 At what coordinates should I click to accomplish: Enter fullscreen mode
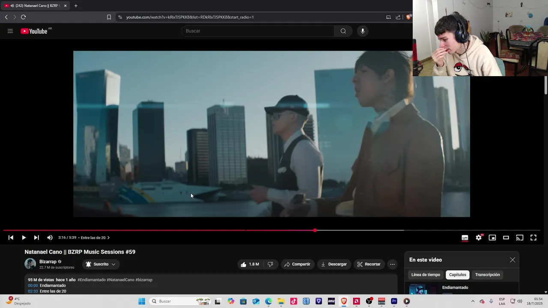click(533, 237)
